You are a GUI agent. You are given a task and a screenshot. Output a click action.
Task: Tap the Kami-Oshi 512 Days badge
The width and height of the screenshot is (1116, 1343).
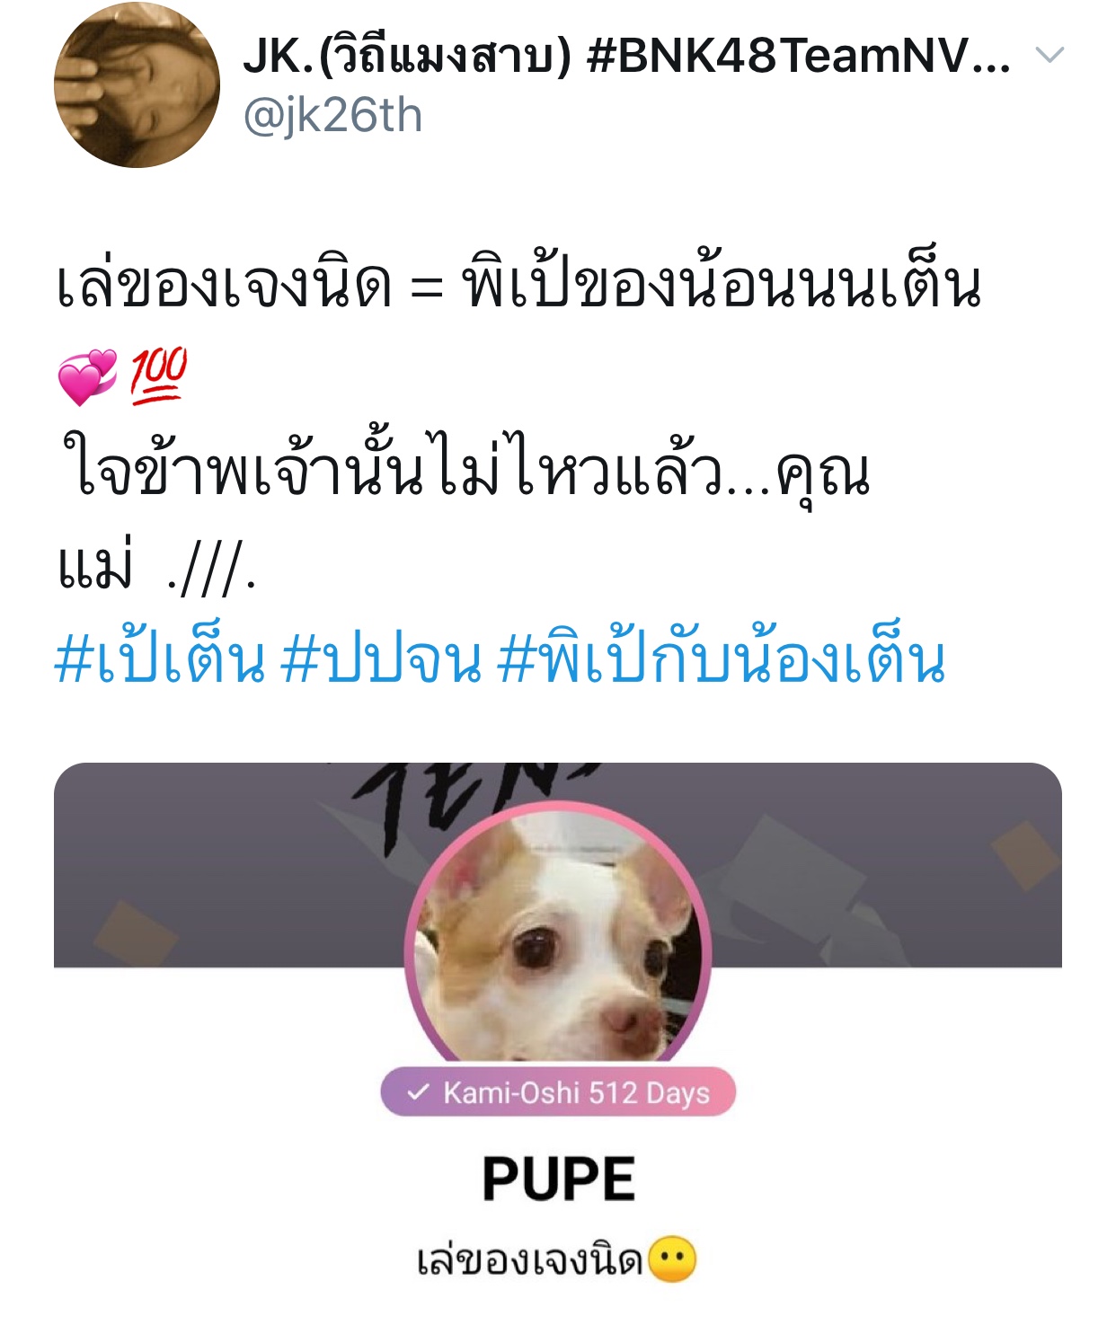(x=558, y=1092)
